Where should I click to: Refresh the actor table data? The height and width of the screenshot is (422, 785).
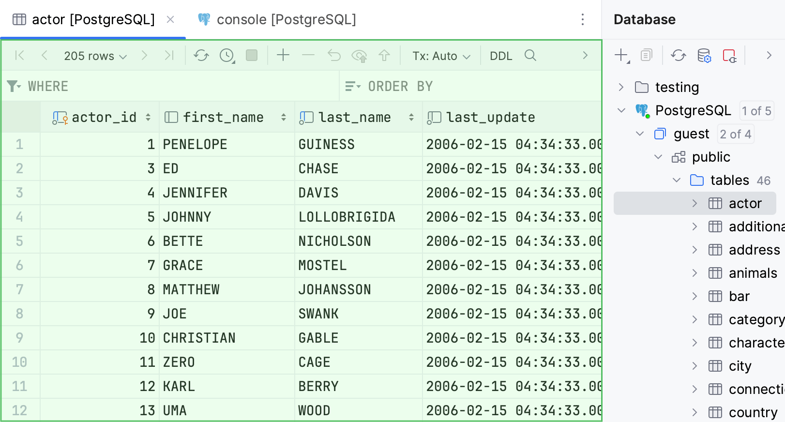point(201,56)
